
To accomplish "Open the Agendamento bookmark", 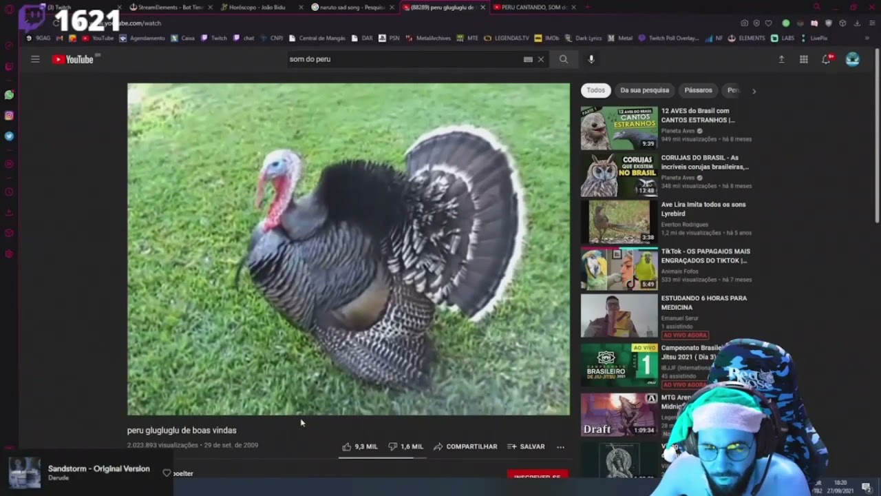I will coord(142,38).
